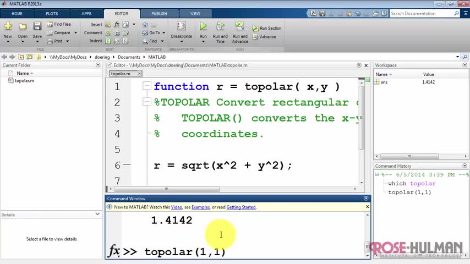The height and width of the screenshot is (264, 470).
Task: Open the Go To dropdown arrow
Action: click(x=164, y=32)
